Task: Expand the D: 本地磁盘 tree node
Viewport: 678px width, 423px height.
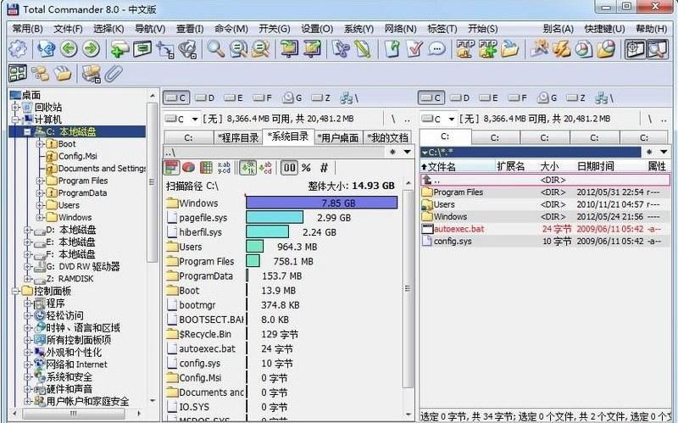Action: (29, 230)
